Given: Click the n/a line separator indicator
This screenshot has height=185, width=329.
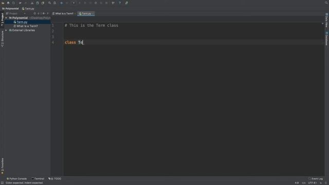Looking at the screenshot, I should [x=304, y=183].
